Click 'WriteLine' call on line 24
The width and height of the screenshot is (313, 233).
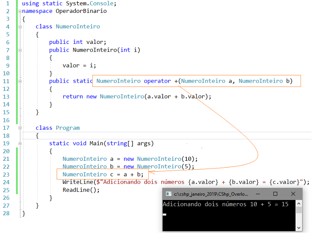click(x=78, y=182)
